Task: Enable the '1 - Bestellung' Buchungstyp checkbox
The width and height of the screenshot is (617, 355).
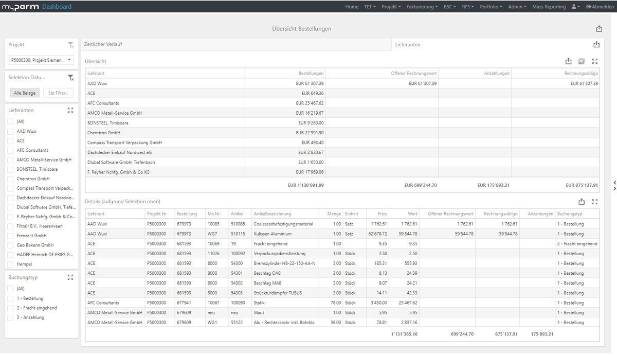Action: pyautogui.click(x=10, y=298)
